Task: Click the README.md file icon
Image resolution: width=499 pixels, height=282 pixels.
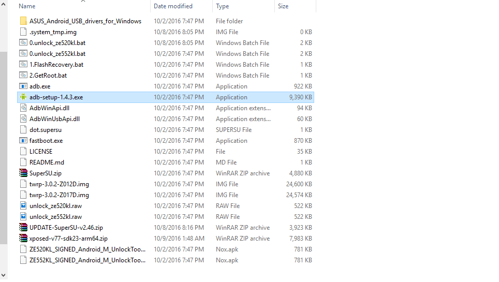Action: click(x=23, y=162)
